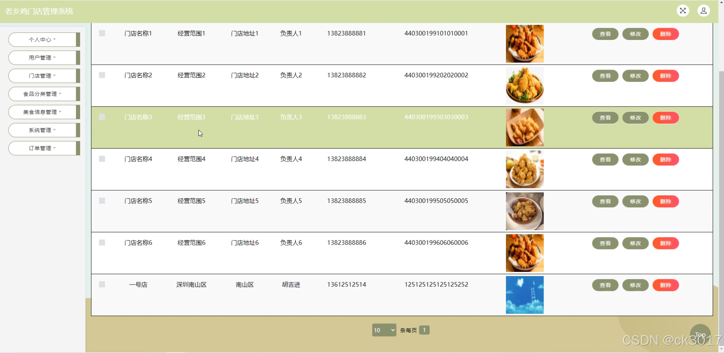Select checkbox for 门店名称6 row

102,243
